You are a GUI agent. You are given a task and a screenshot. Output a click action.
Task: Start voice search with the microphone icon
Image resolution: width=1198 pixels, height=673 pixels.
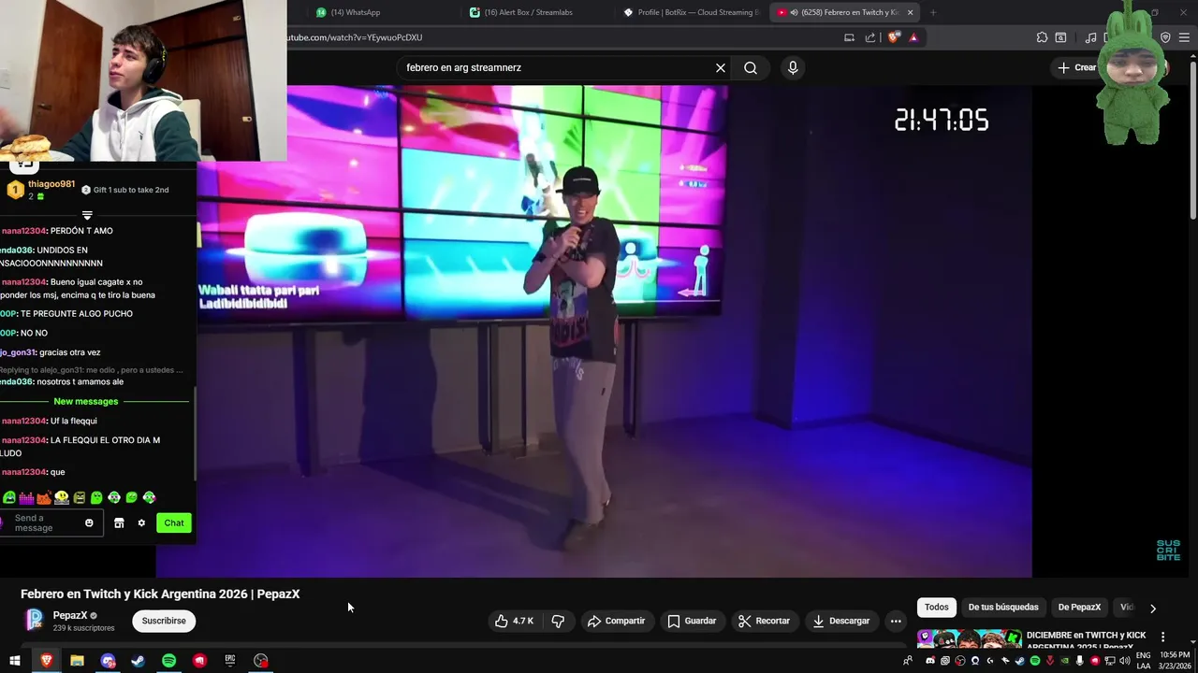point(793,67)
